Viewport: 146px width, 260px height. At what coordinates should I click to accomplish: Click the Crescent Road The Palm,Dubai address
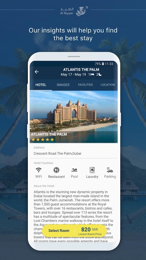tap(58, 153)
